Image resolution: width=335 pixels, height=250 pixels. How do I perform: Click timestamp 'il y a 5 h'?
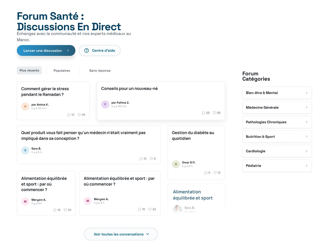[x=37, y=152]
